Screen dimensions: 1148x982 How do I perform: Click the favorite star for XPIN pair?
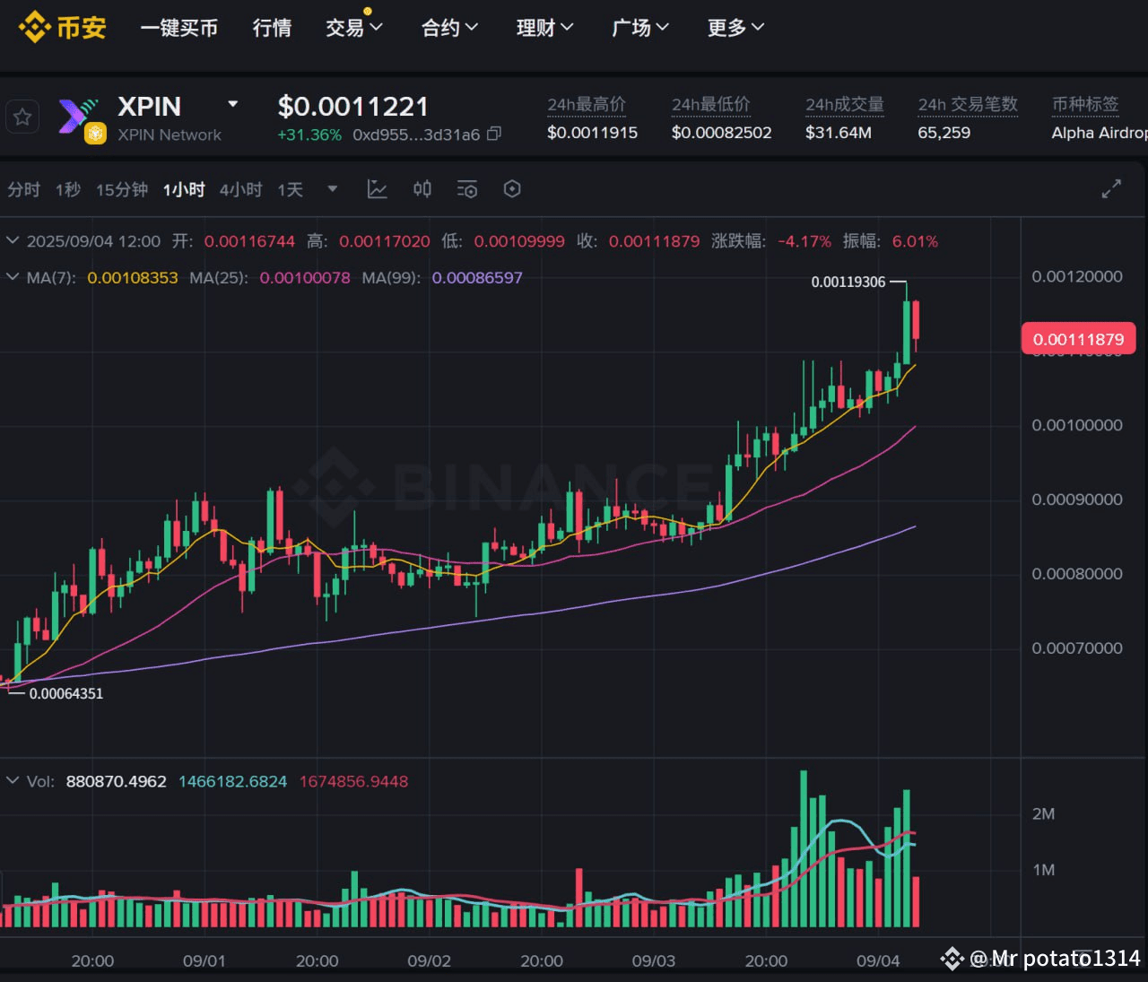point(22,117)
